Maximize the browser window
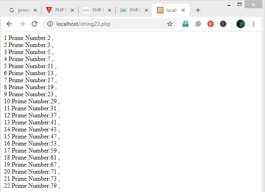Image resolution: width=265 pixels, height=192 pixels. [240, 4]
